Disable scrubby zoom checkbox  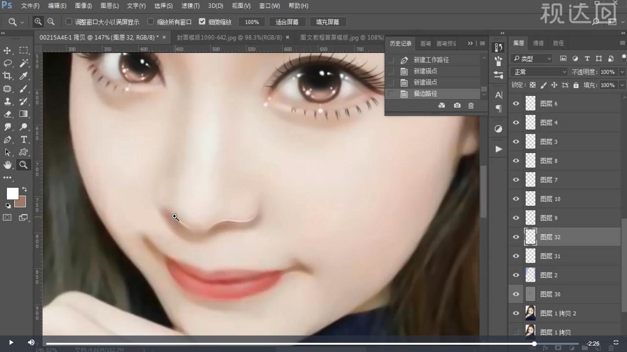tap(202, 22)
